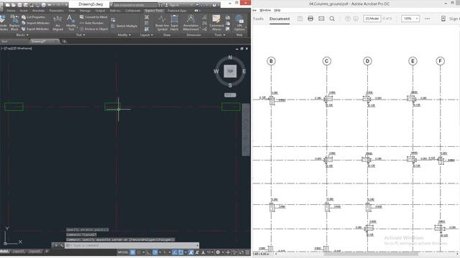Click the Import Attributes tool

[35, 23]
